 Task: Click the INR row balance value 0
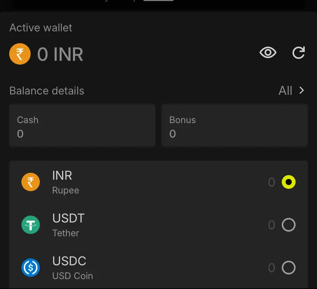(x=271, y=182)
